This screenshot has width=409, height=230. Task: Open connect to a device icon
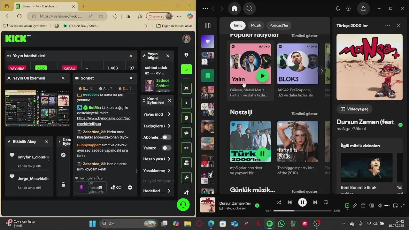coord(372,206)
